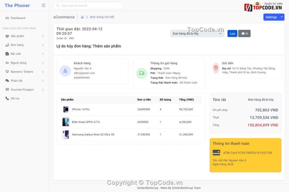Image resolution: width=289 pixels, height=192 pixels.
Task: Toggle the sidebar hamburger menu icon
Action: pos(44,5)
